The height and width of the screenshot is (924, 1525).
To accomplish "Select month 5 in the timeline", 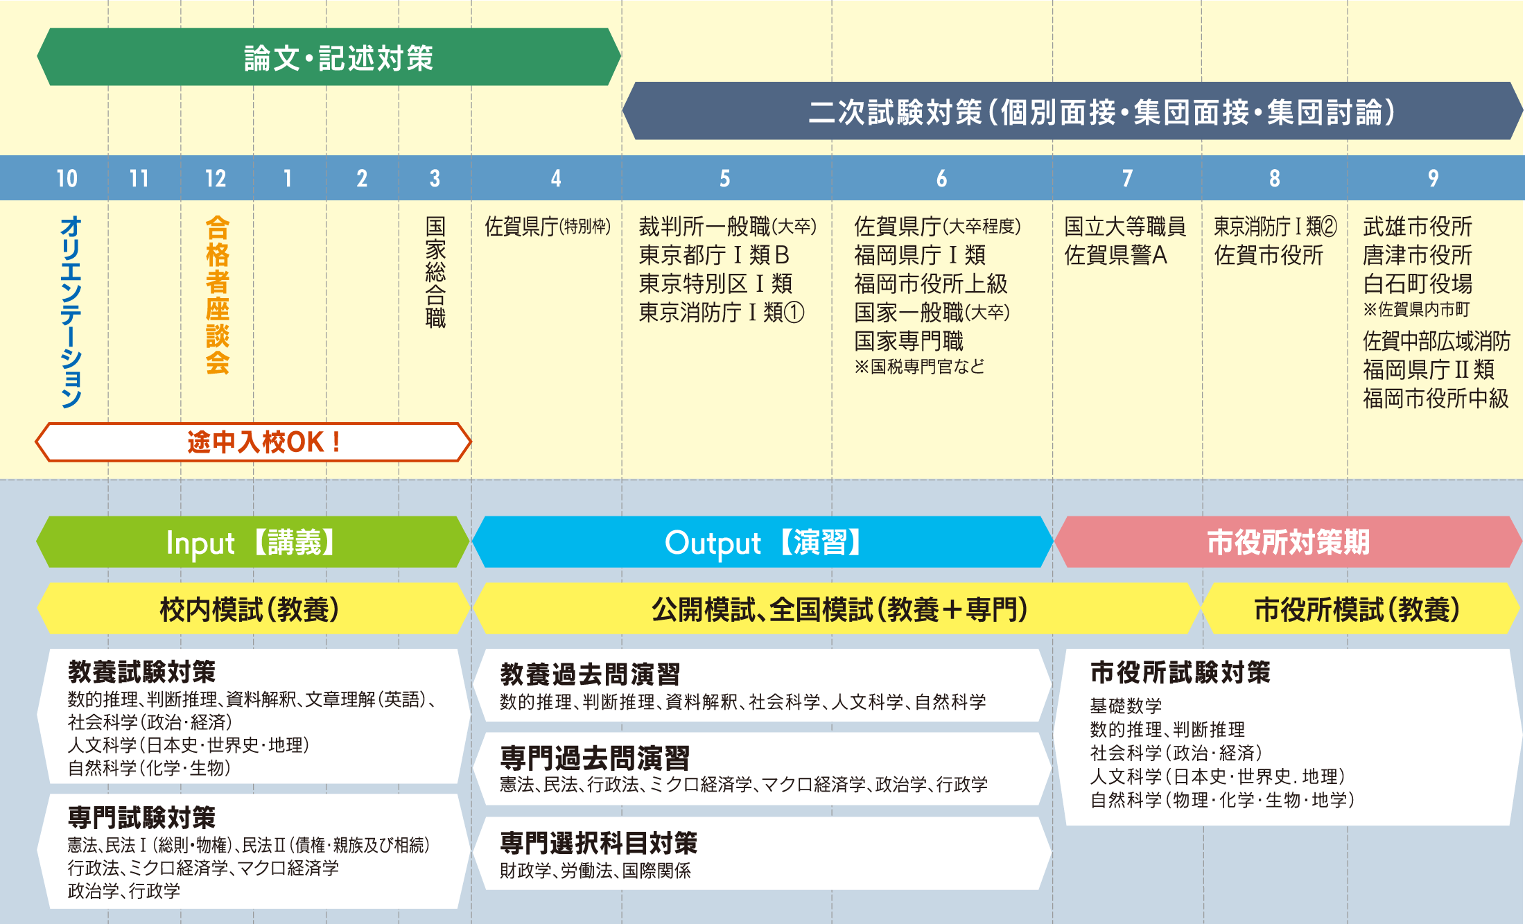I will (724, 178).
